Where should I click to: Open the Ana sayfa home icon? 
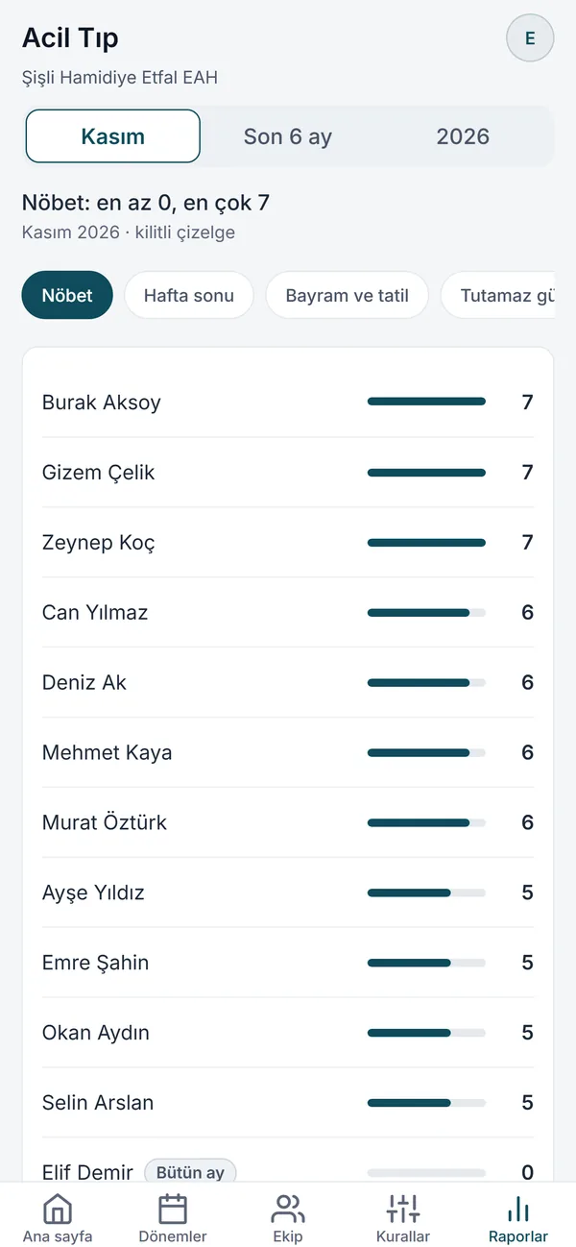click(x=58, y=1209)
